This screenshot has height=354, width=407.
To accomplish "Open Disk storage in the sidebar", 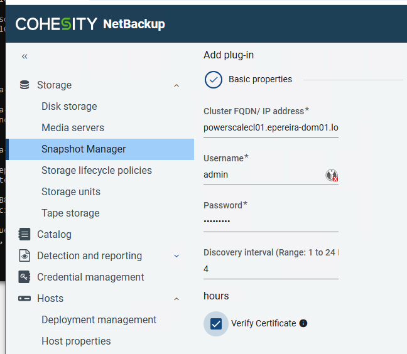I will (x=69, y=106).
